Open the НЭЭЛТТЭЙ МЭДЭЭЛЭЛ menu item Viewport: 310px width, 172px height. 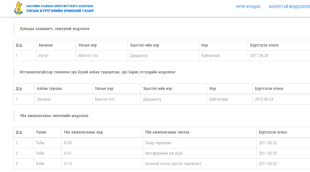point(289,7)
